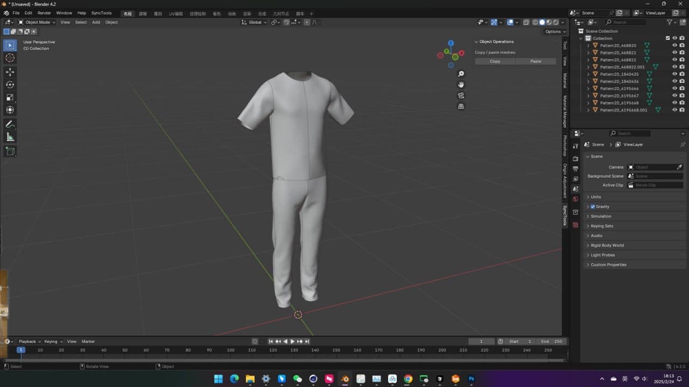Hide Pattern2D_6195667 with eye icon
Screen dimensions: 689x387
674,95
